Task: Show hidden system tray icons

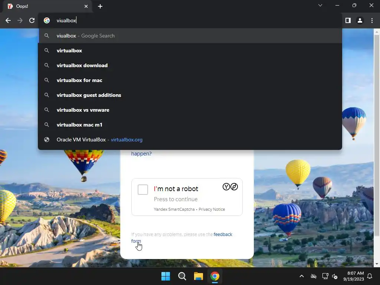Action: click(302, 276)
